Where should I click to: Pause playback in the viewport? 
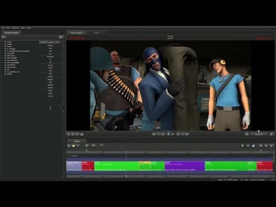[x=173, y=135]
